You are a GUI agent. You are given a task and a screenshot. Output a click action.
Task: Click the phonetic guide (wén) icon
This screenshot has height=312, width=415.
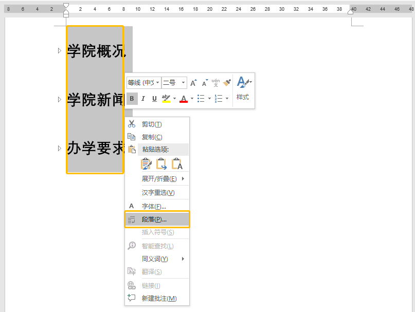(215, 83)
